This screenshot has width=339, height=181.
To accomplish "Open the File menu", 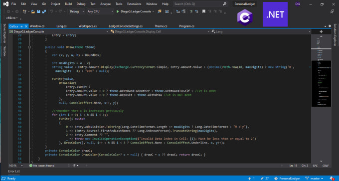I will (13, 4).
